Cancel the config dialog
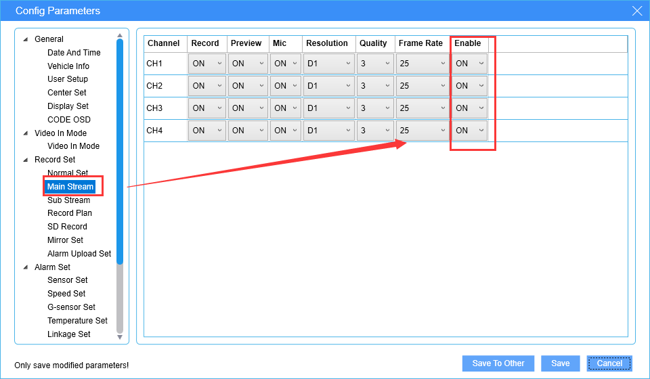This screenshot has width=650, height=379. (x=609, y=363)
